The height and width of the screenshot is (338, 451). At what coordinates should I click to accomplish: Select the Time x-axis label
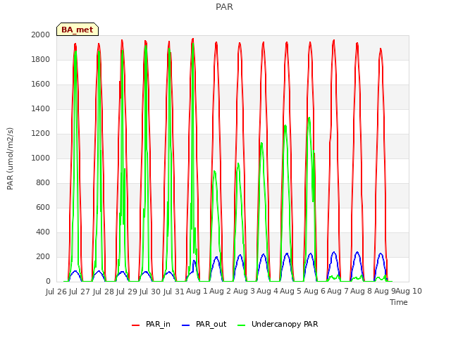click(399, 302)
